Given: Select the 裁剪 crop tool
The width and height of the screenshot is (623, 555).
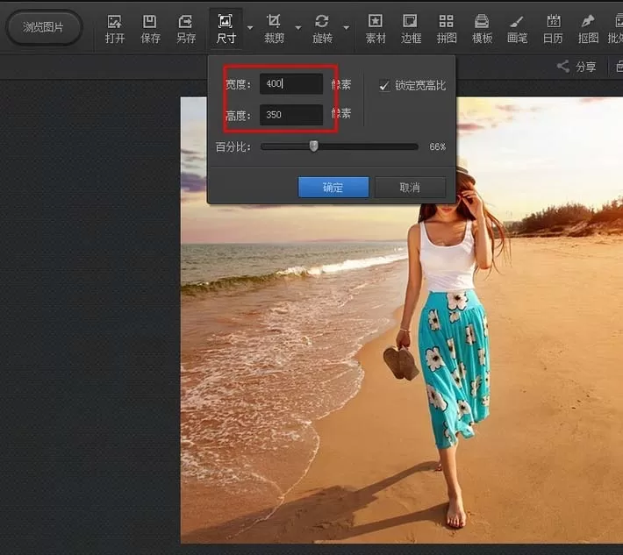Looking at the screenshot, I should pos(274,29).
